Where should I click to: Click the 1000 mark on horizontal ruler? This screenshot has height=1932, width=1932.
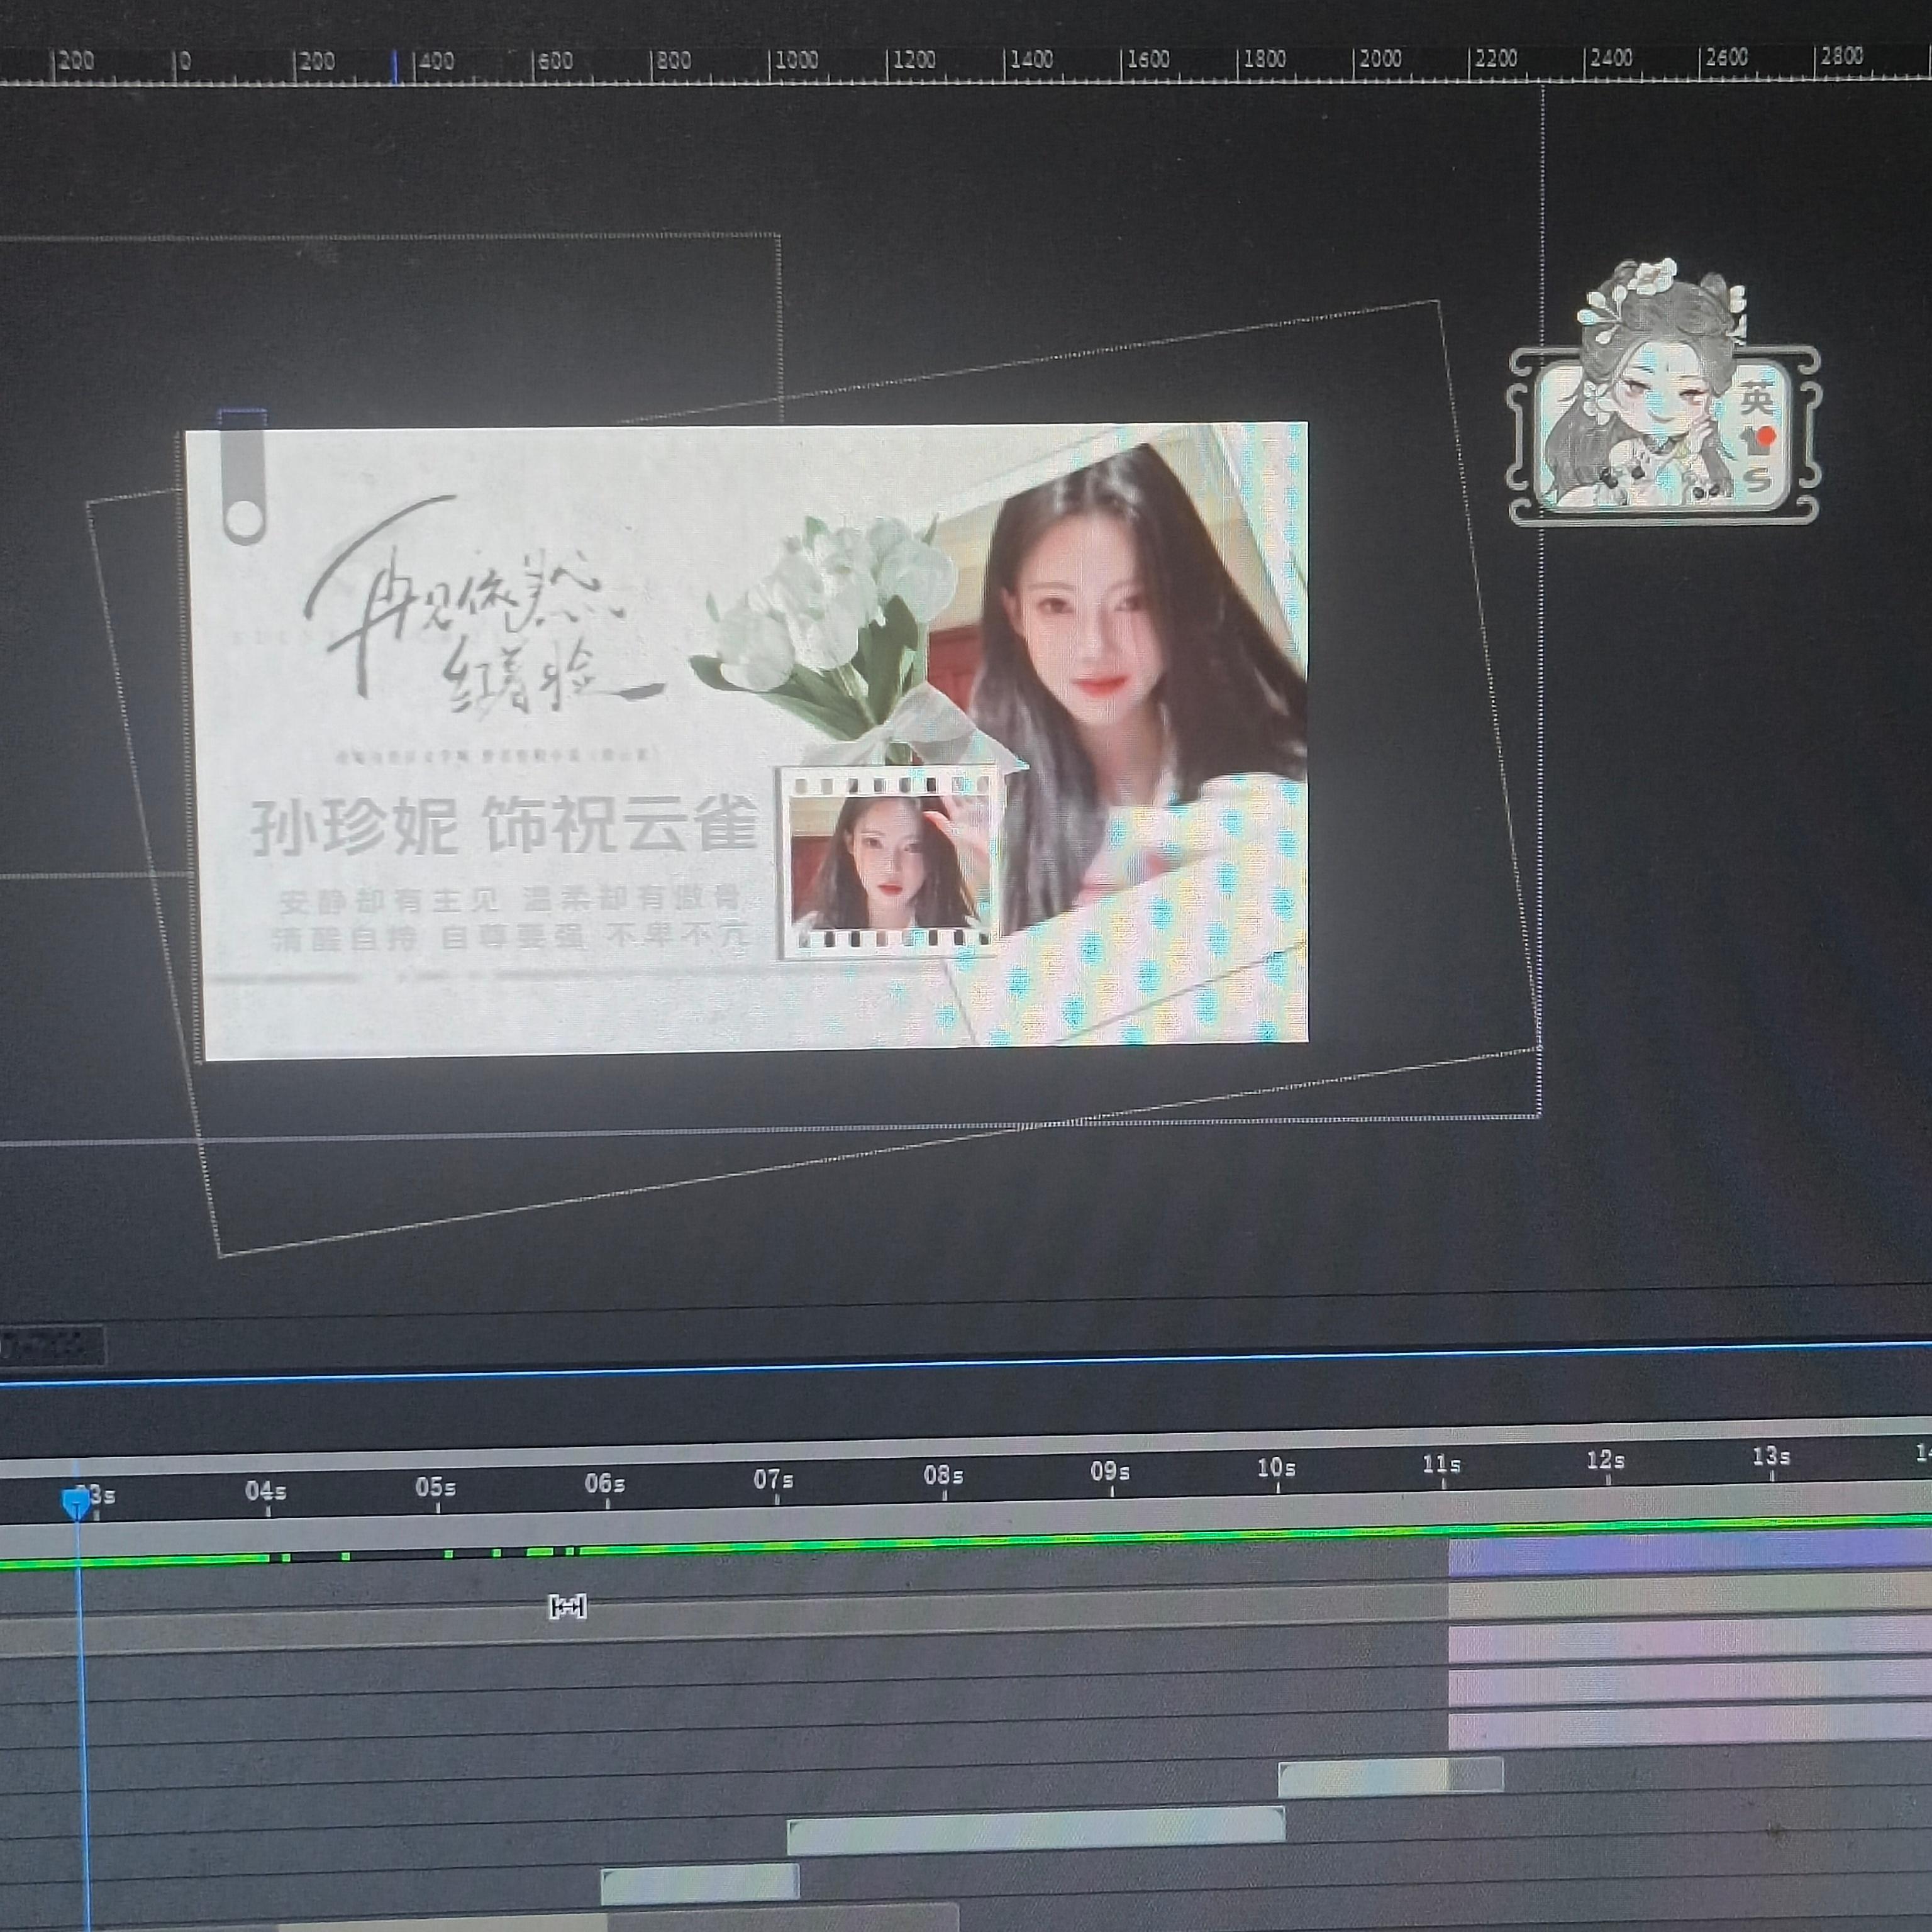796,60
